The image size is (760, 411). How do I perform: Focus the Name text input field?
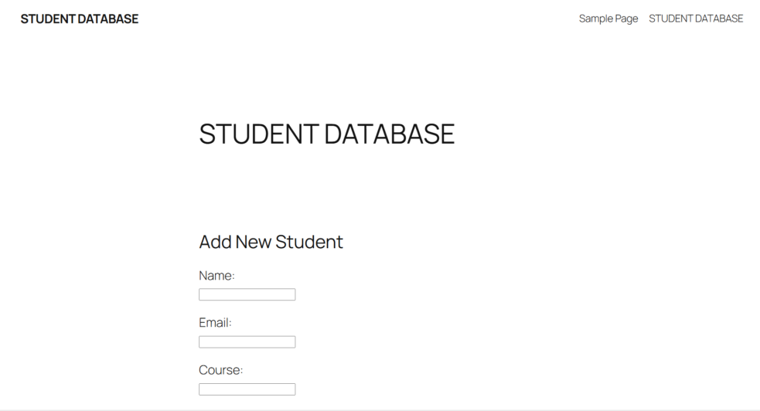point(247,294)
